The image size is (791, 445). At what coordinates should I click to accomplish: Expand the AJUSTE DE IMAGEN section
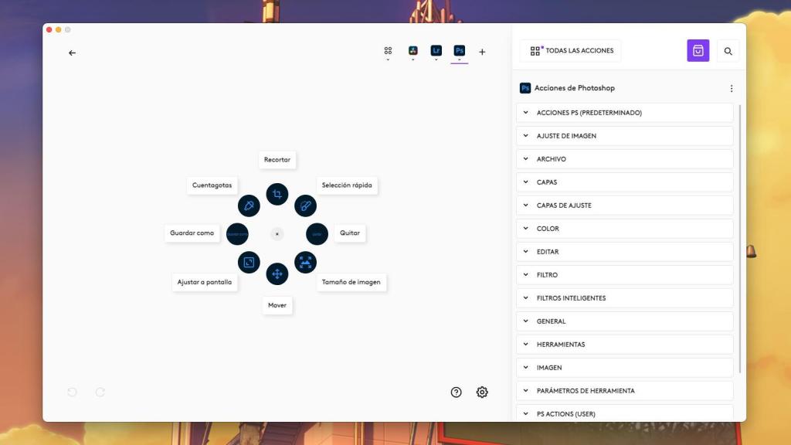pyautogui.click(x=624, y=136)
